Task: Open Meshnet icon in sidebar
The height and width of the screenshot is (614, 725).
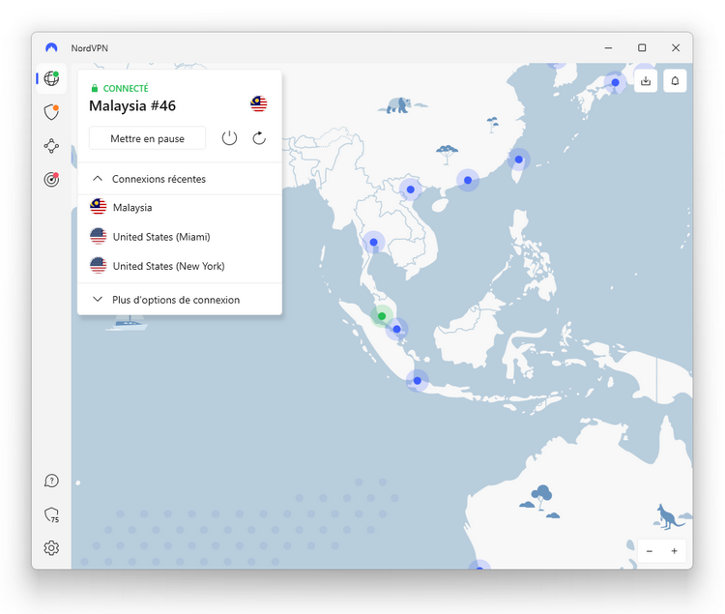Action: pos(51,146)
